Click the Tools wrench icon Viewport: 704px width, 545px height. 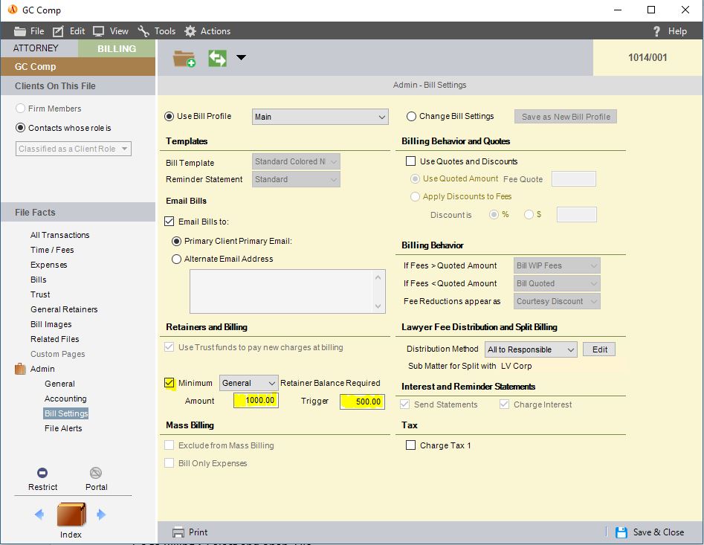point(143,31)
